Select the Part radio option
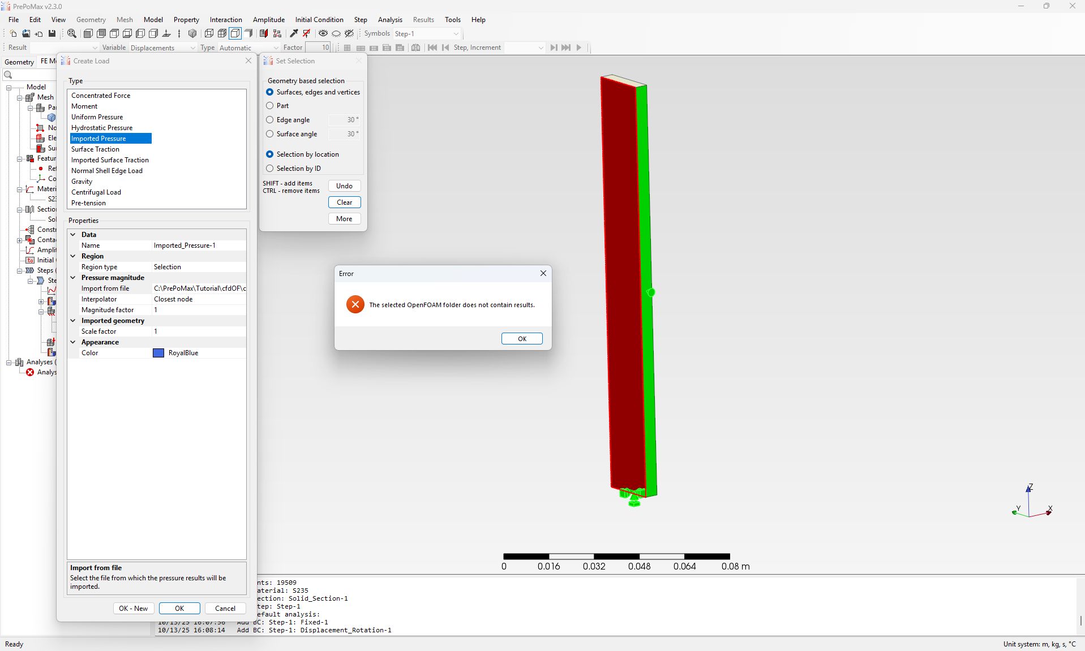This screenshot has width=1085, height=651. (x=269, y=106)
